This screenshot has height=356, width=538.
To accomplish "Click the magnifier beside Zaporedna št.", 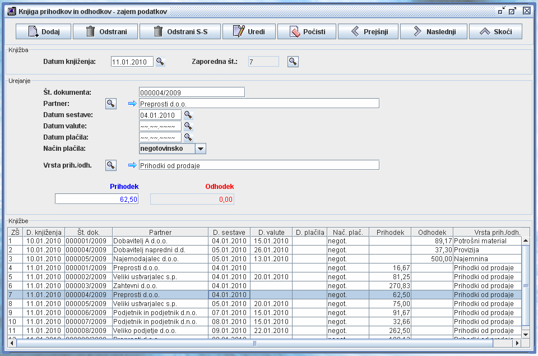I will pos(293,62).
